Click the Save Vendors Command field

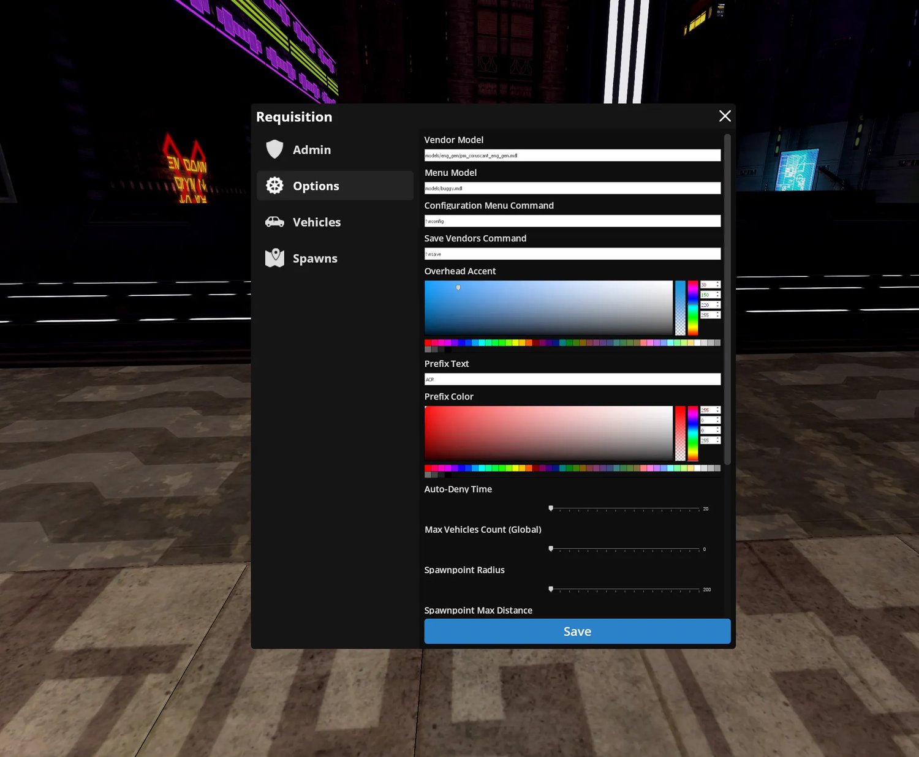point(572,254)
